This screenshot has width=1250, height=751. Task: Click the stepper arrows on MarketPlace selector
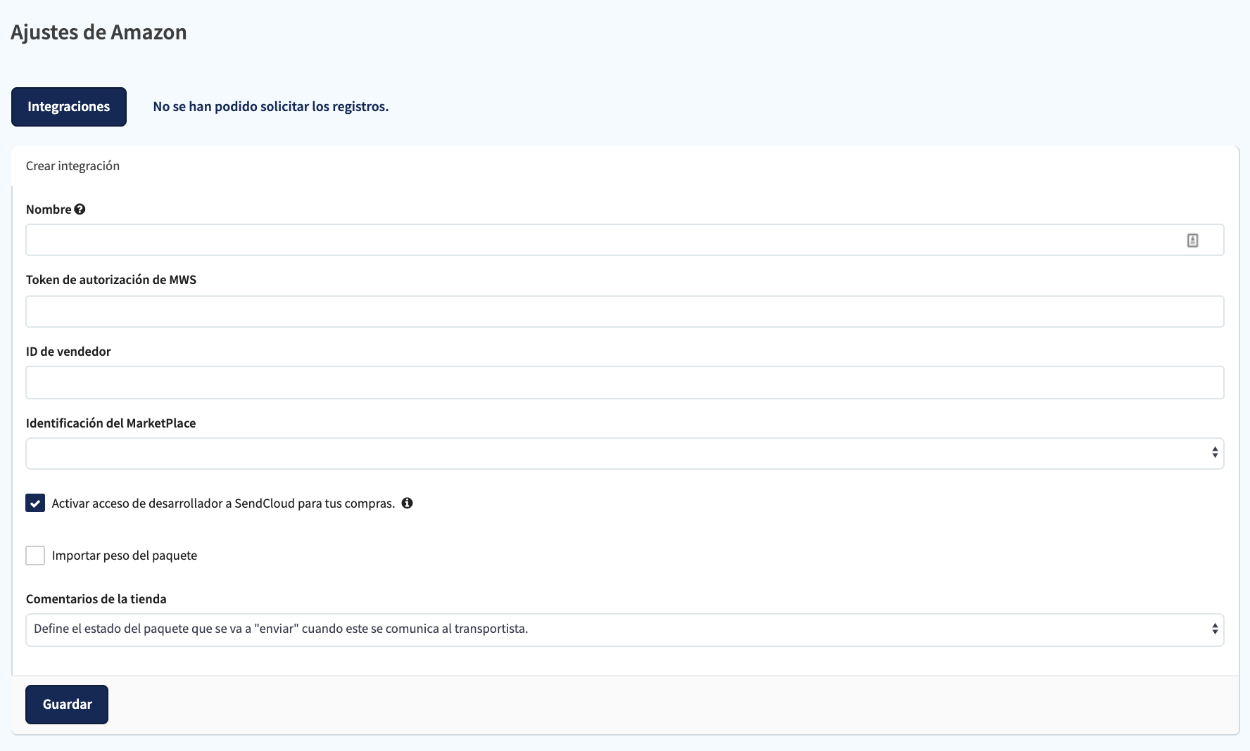1216,453
